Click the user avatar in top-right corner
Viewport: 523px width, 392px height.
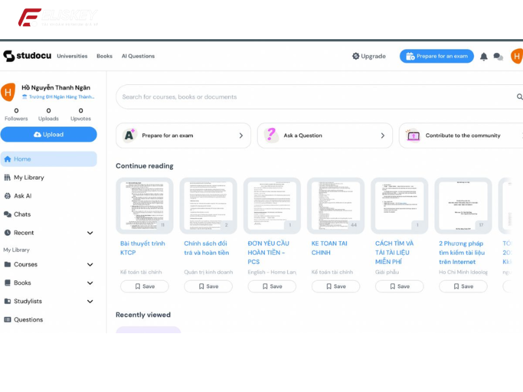(x=516, y=56)
